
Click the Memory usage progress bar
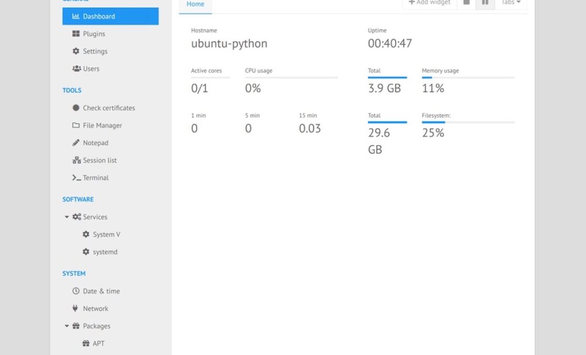click(x=468, y=78)
